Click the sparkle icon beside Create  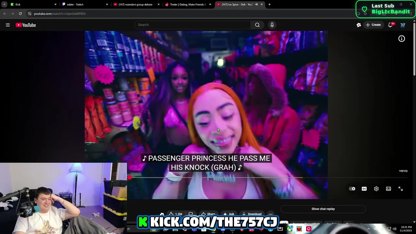(x=359, y=25)
